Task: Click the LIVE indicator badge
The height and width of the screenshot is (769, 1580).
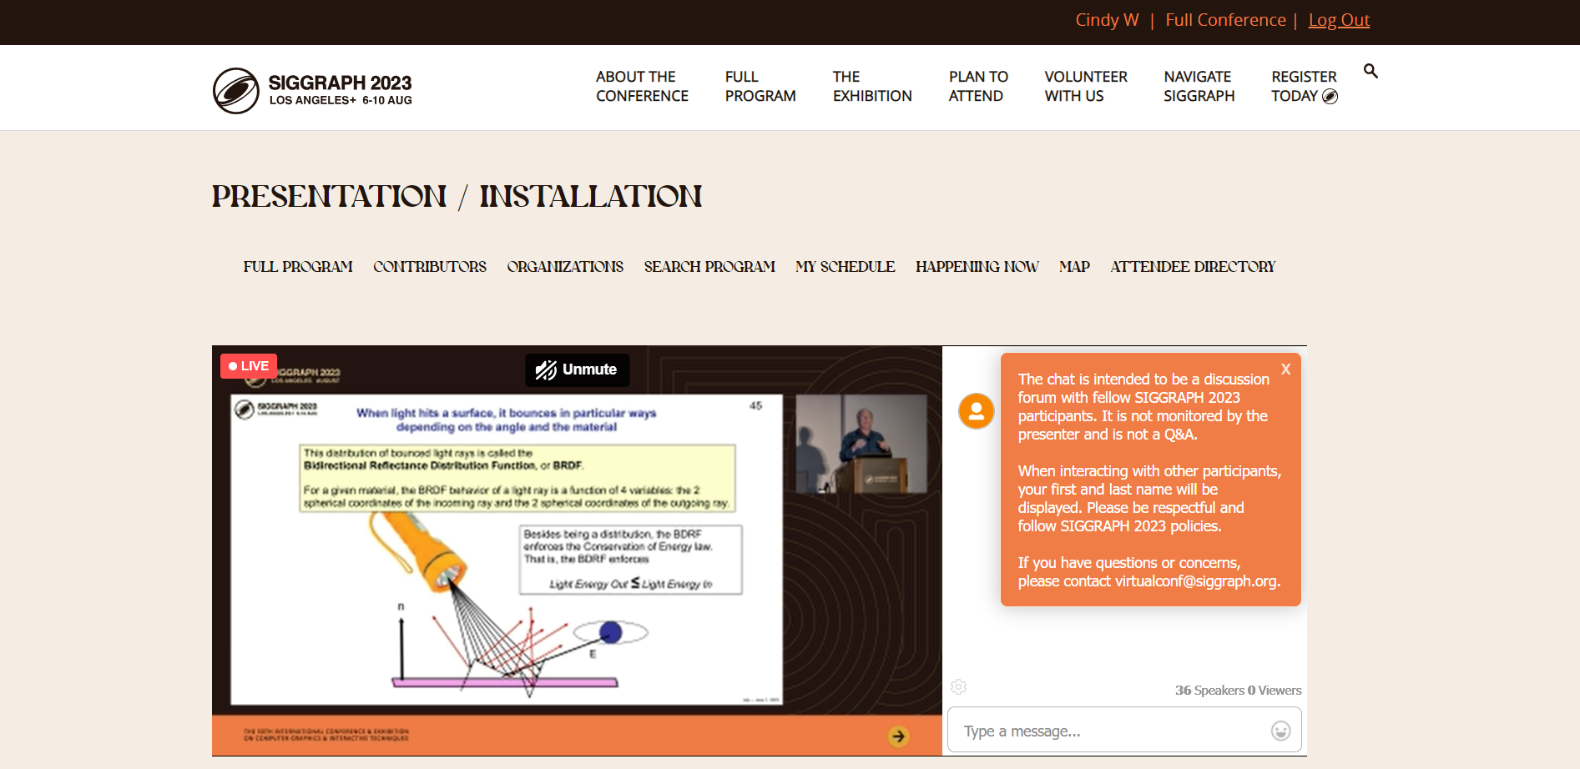Action: click(249, 366)
